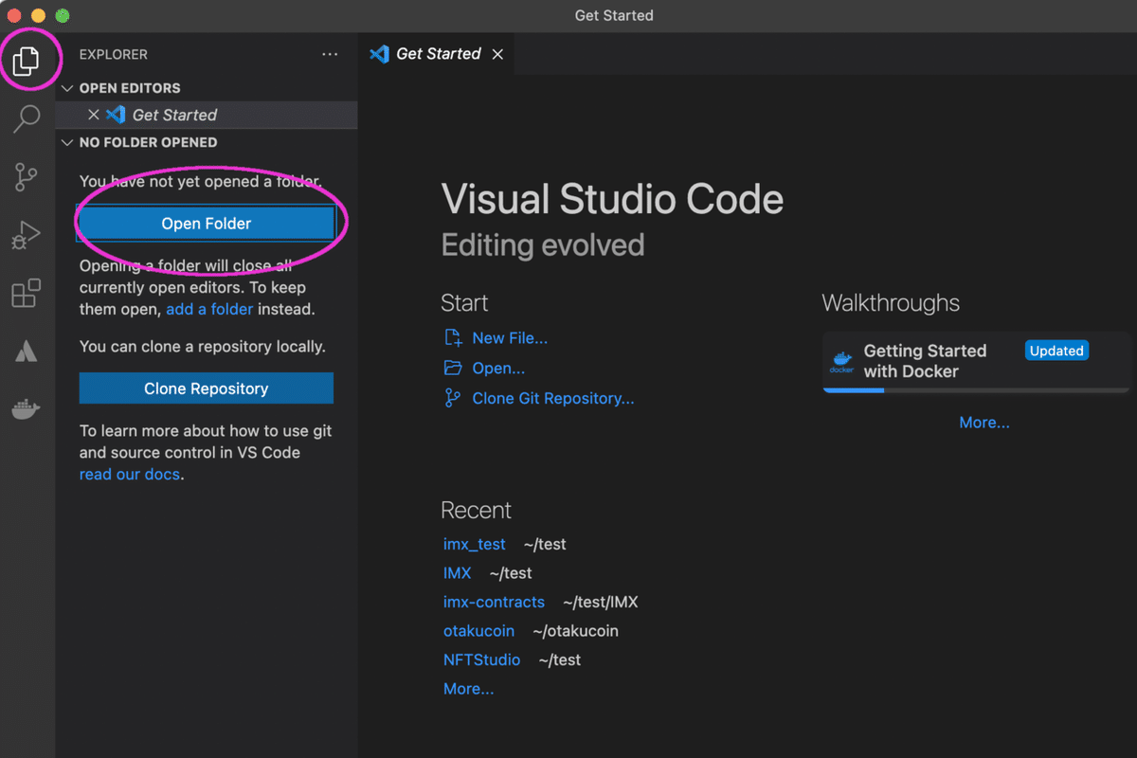The image size is (1137, 758).
Task: Click New File under Start
Action: pyautogui.click(x=509, y=338)
